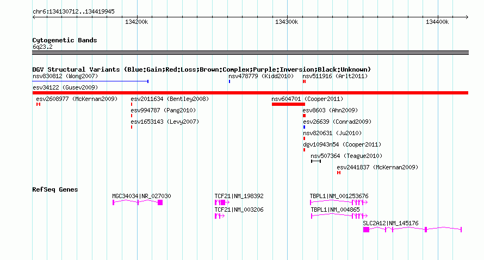Screen dimensions: 484x260
Task: Click the SLC2A12|NM_145176 gene label
Action: (x=391, y=223)
